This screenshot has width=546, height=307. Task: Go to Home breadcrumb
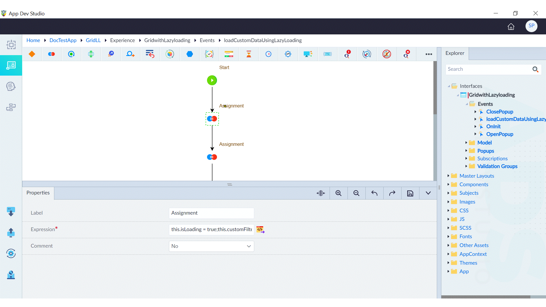[33, 40]
